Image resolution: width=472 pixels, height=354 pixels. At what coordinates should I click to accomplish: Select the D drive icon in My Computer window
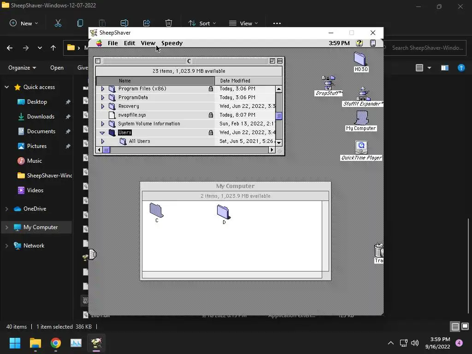[x=224, y=214]
